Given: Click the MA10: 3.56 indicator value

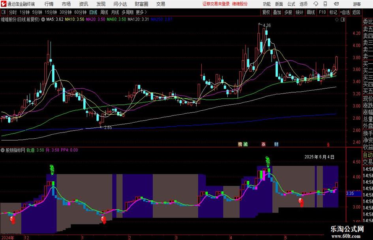Looking at the screenshot, I should point(75,19).
